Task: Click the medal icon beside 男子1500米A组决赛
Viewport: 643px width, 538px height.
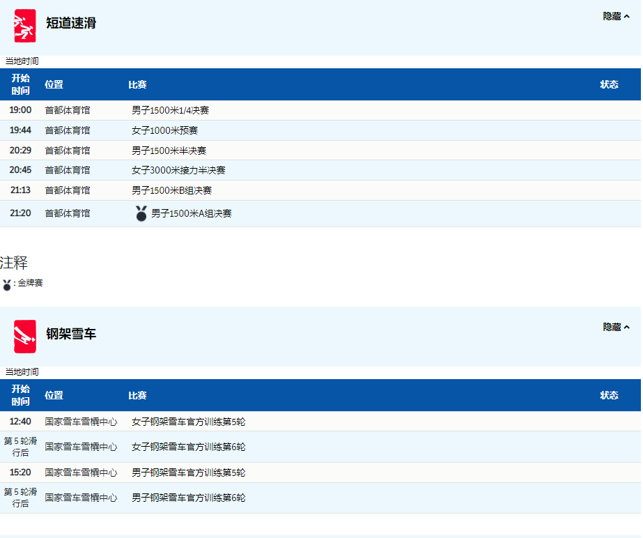Action: tap(141, 214)
